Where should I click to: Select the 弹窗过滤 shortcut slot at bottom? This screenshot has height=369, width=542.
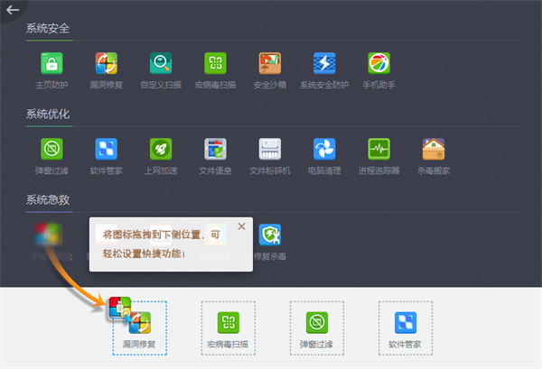(x=316, y=327)
